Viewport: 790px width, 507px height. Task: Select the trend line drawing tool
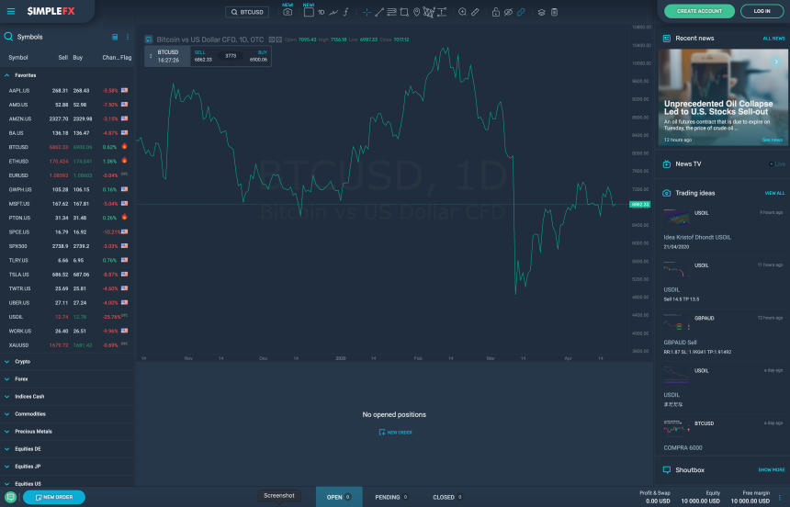pos(379,13)
